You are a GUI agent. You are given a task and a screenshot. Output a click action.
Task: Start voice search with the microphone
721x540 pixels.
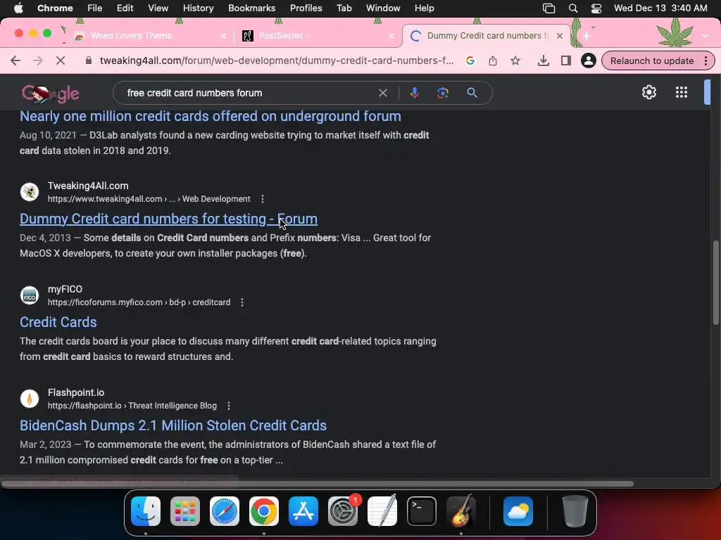coord(414,93)
